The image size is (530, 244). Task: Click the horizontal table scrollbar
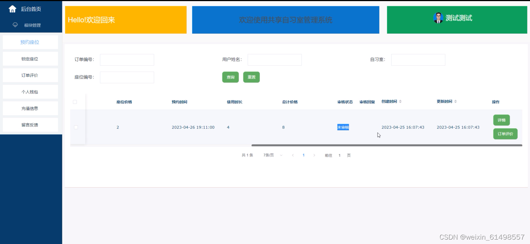(386, 145)
